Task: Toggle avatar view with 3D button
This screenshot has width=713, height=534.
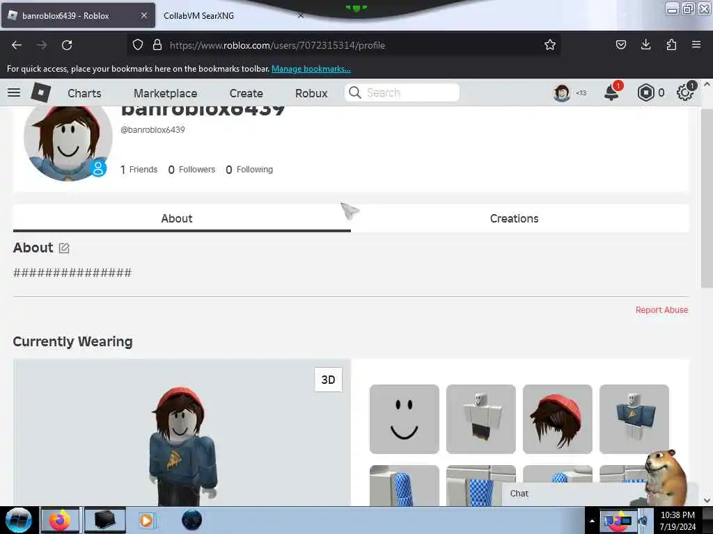Action: [x=329, y=380]
